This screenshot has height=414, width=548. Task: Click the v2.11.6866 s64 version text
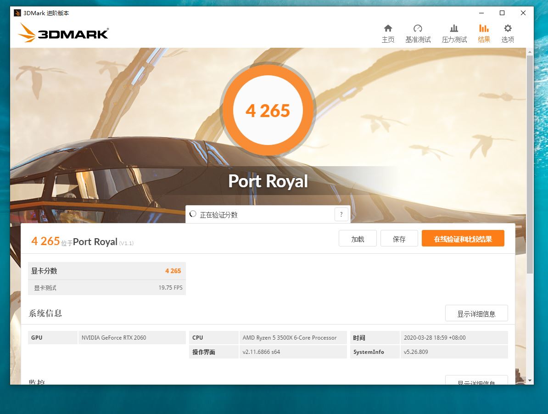(261, 352)
